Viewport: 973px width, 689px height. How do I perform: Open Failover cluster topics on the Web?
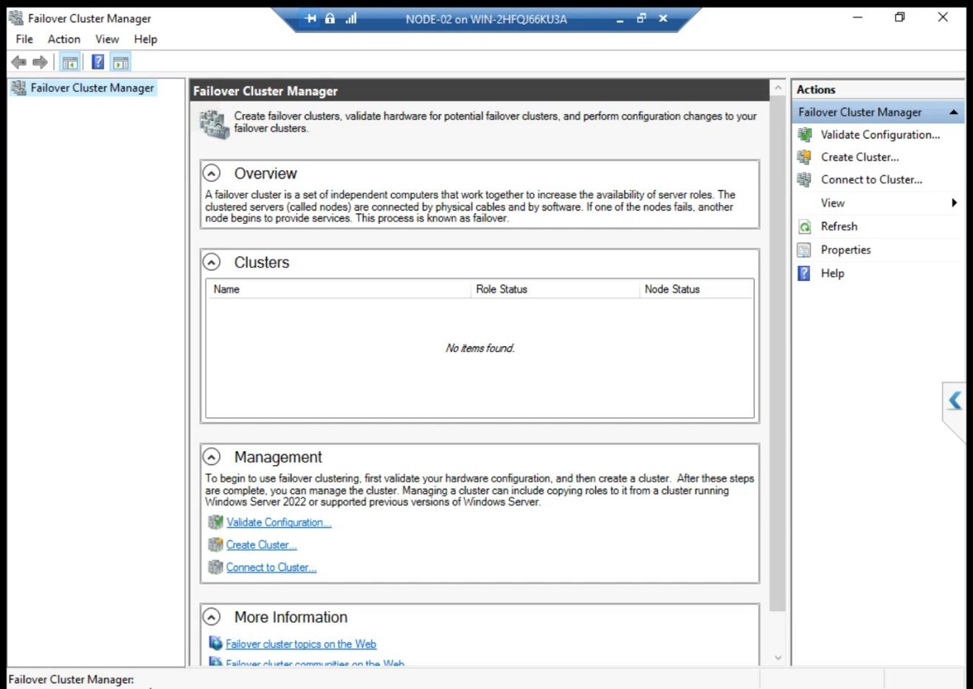(x=301, y=644)
